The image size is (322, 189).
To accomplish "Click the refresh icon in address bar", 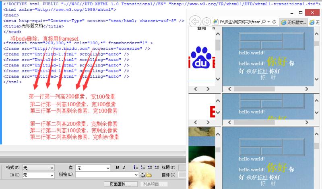I will point(275,21).
